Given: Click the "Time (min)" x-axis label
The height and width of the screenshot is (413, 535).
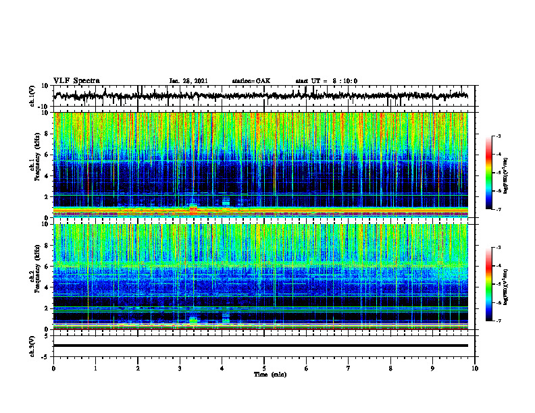Looking at the screenshot, I should [x=270, y=375].
